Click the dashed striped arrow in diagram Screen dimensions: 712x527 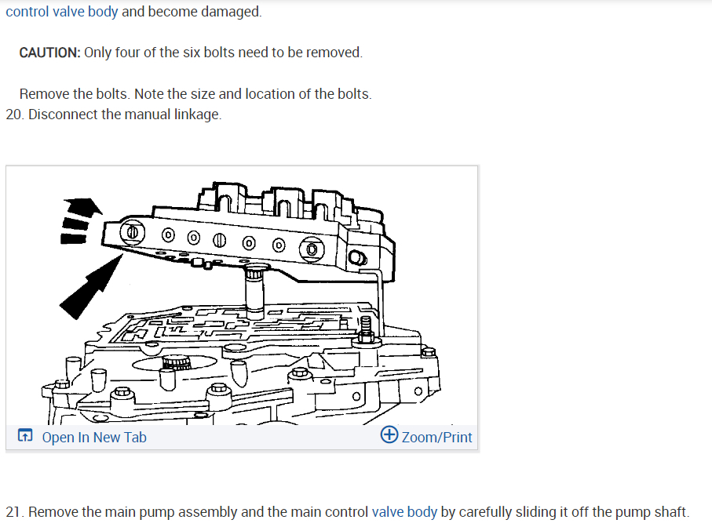(x=80, y=220)
